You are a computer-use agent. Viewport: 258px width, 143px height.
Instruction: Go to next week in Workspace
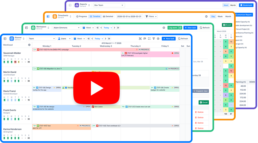click(x=115, y=28)
